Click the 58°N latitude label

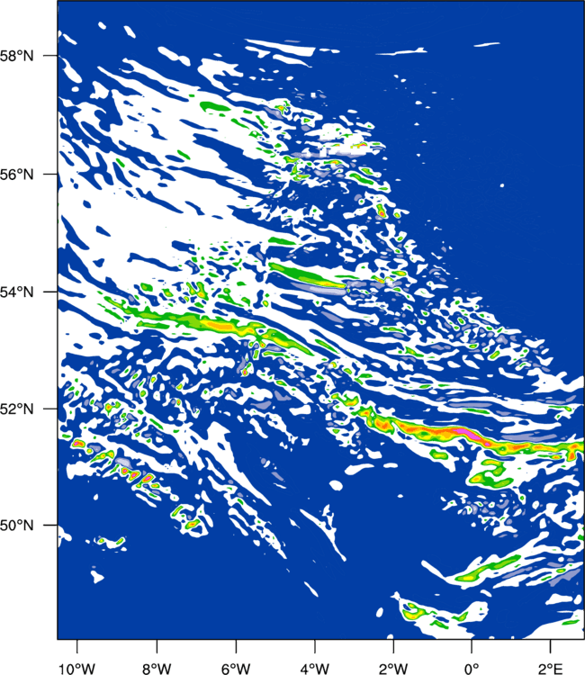click(16, 56)
